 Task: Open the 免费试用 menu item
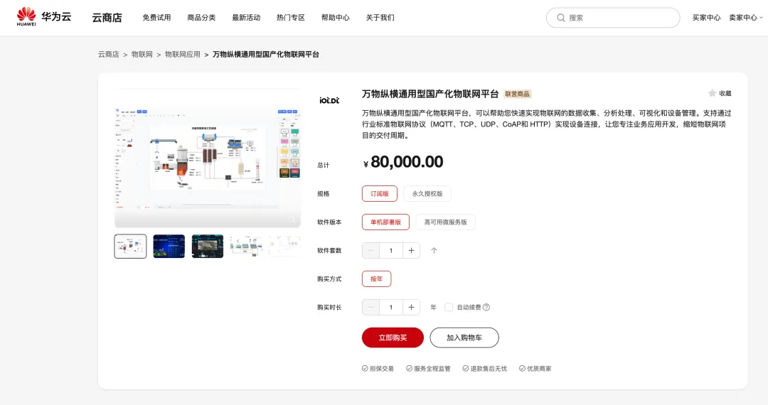tap(156, 18)
